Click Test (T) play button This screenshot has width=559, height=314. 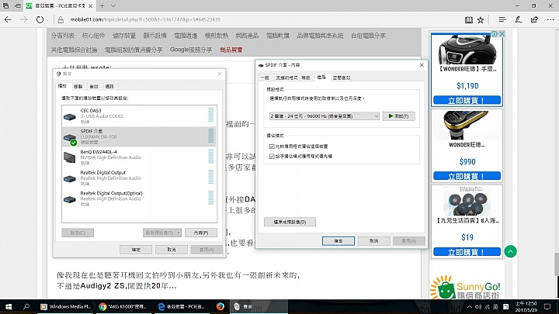[398, 116]
